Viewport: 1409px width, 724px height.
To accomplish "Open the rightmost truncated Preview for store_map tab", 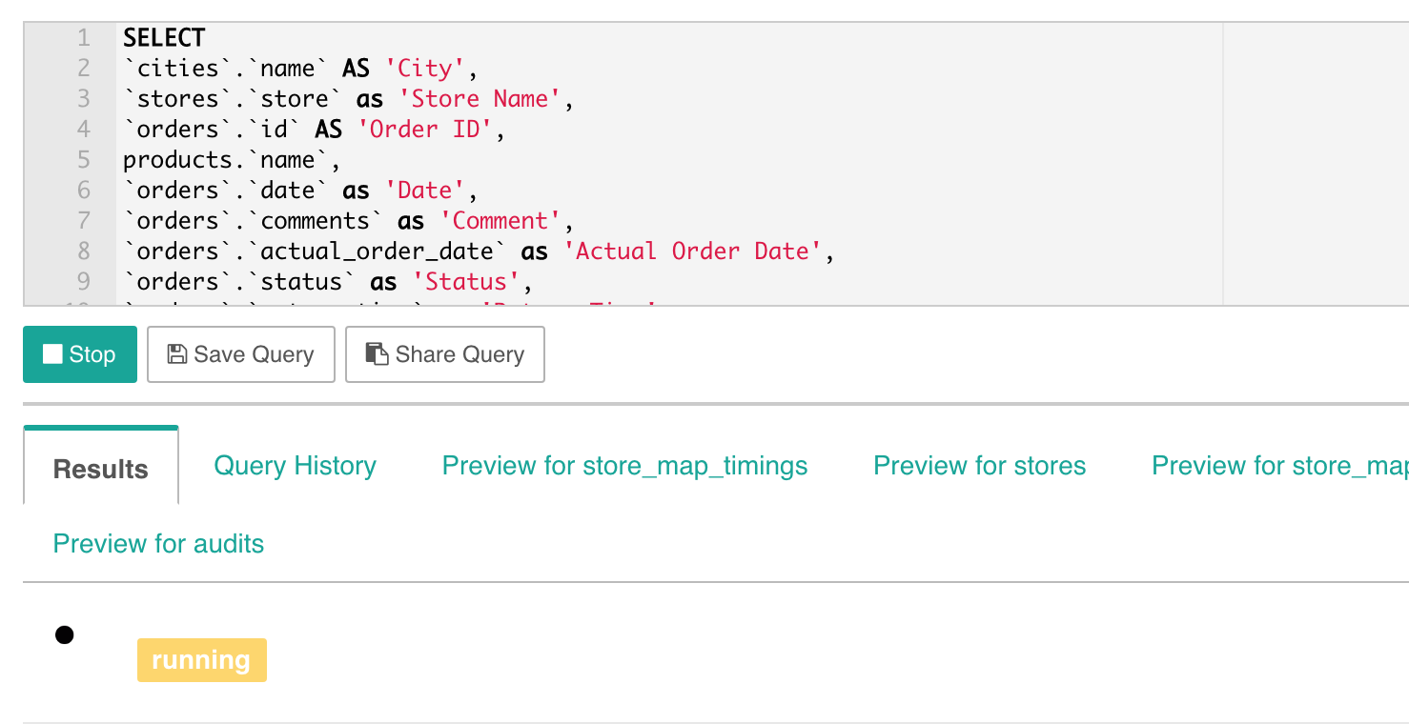I will (1277, 466).
